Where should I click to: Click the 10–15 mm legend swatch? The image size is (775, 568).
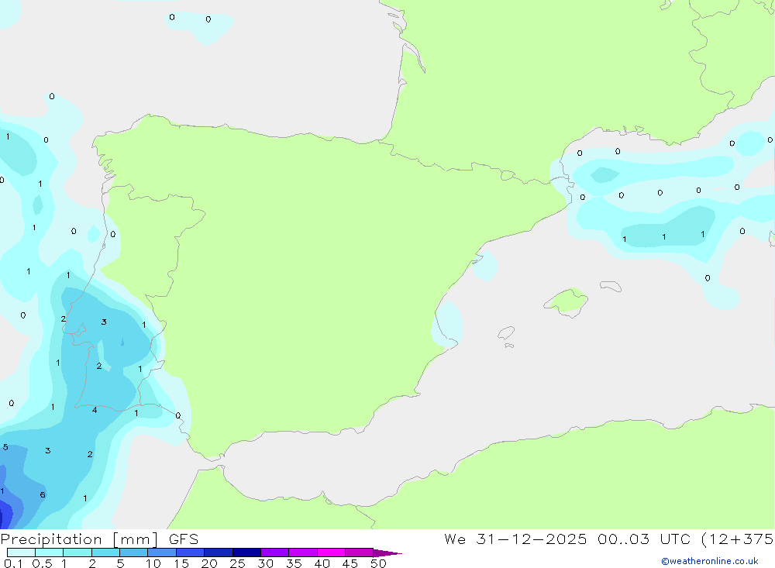point(162,553)
